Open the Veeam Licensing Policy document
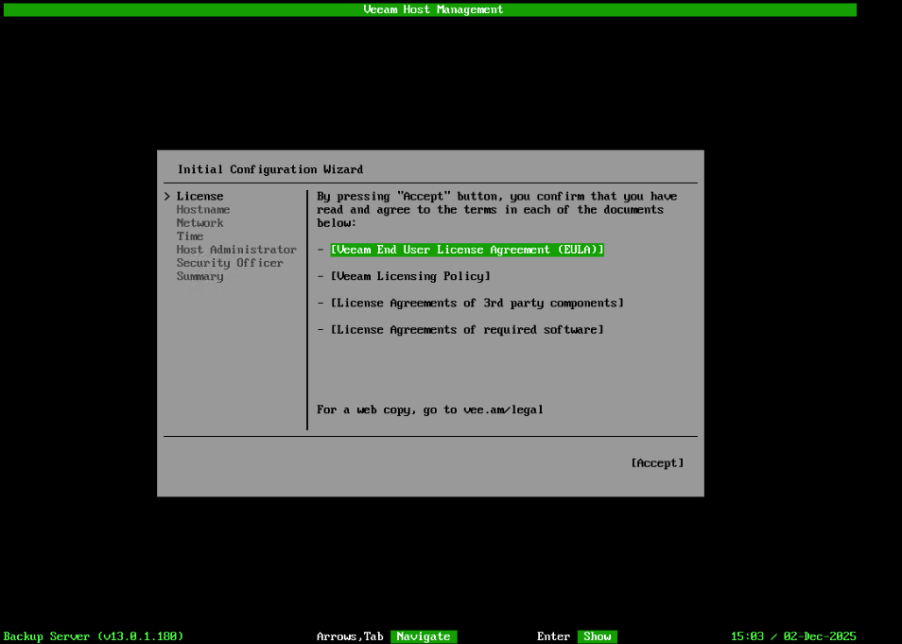The width and height of the screenshot is (902, 644). pos(413,276)
